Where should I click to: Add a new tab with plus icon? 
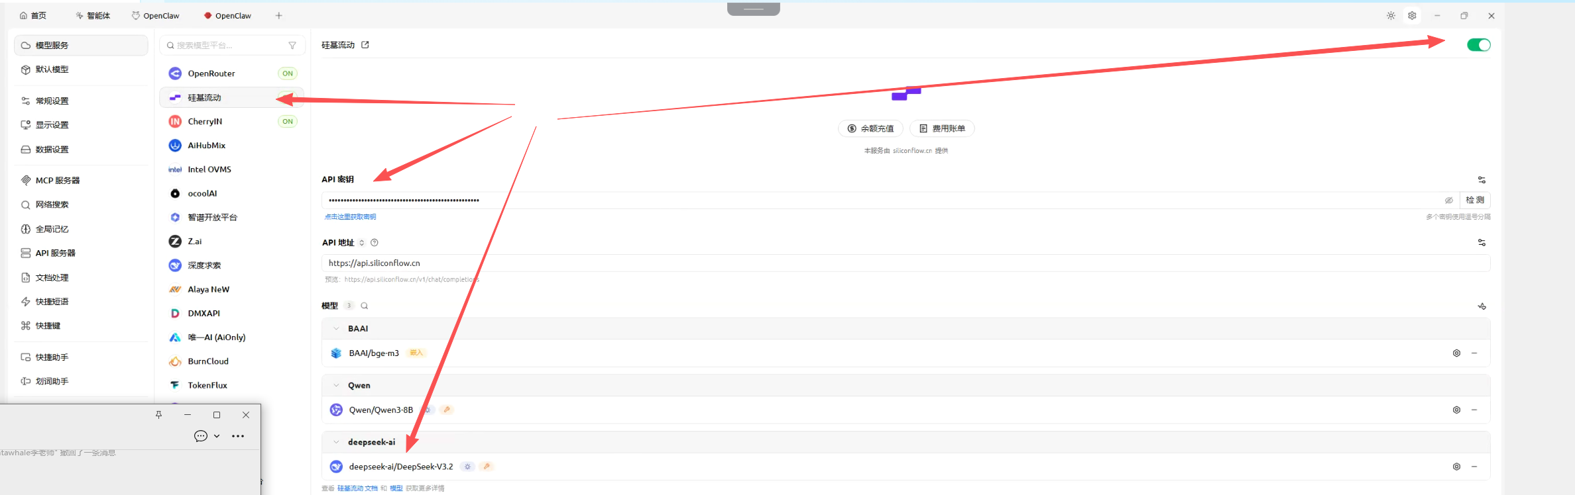pos(279,15)
